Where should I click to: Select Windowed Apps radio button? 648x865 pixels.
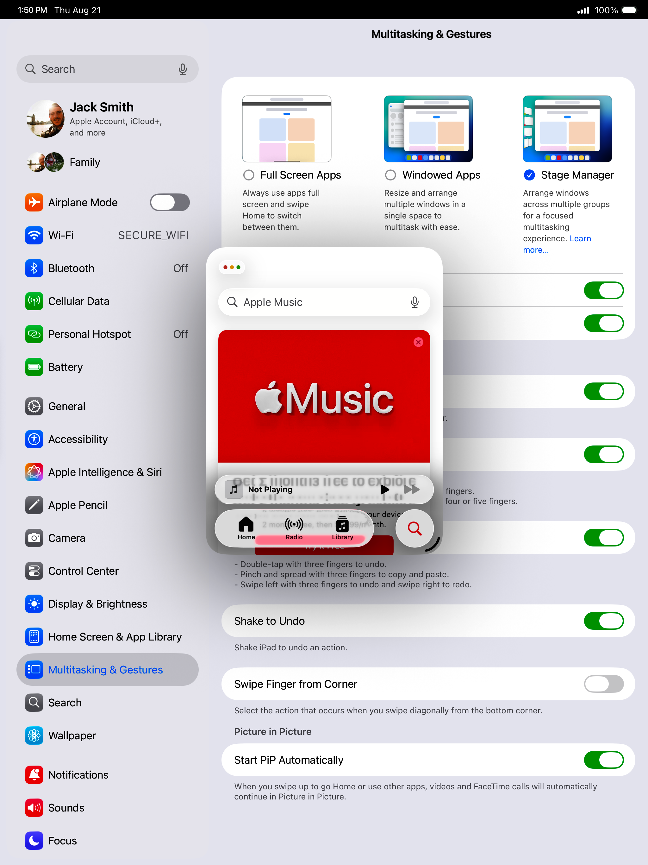coord(390,175)
